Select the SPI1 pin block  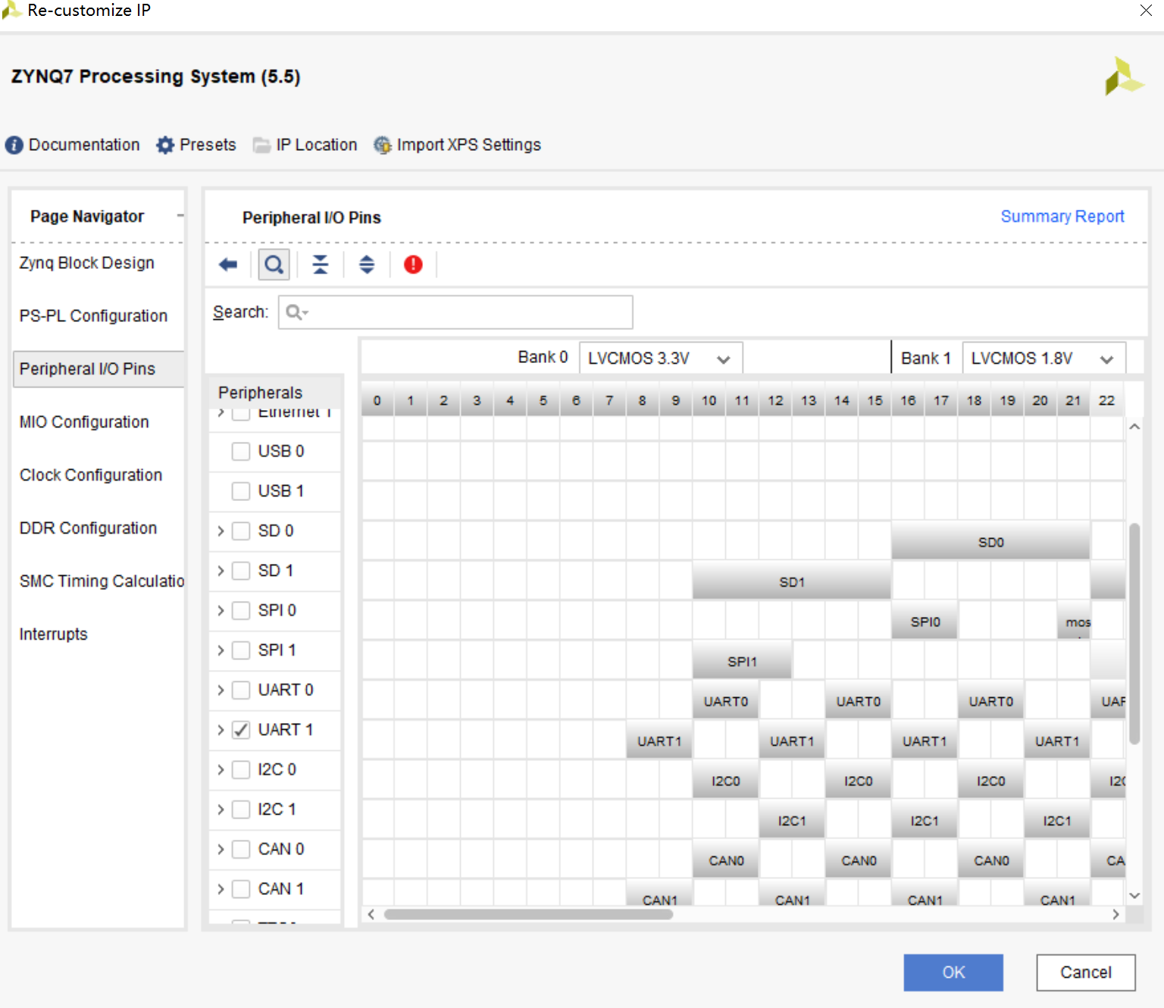point(742,662)
